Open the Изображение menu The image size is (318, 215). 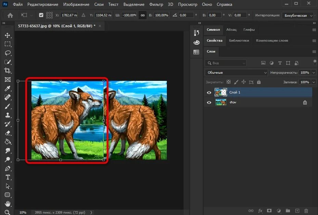[x=76, y=4]
